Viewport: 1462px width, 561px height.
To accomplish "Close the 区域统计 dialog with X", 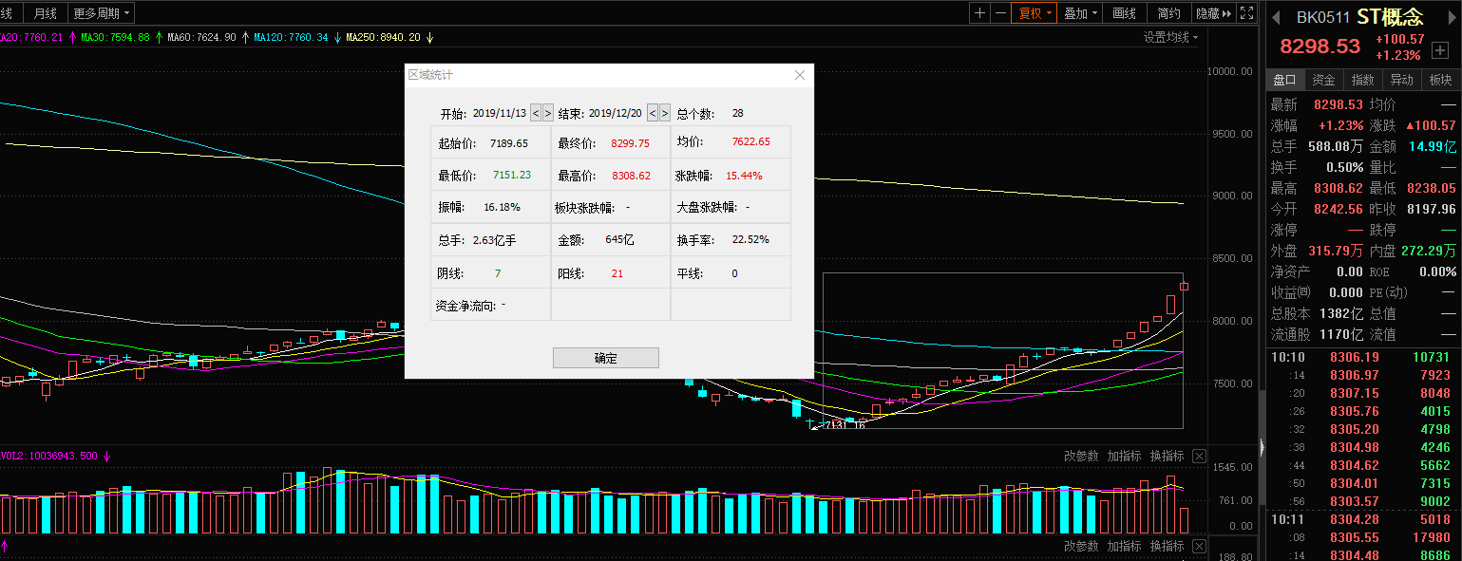I will pos(799,75).
